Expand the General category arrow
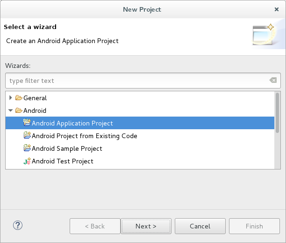Screen dimensions: 286x243 [x=11, y=98]
